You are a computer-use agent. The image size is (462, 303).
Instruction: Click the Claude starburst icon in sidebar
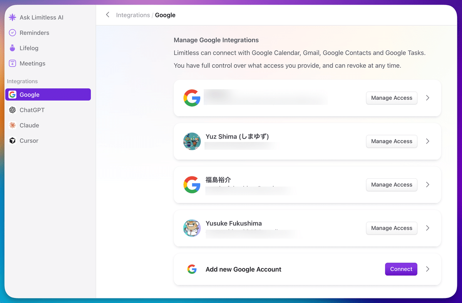(x=12, y=126)
